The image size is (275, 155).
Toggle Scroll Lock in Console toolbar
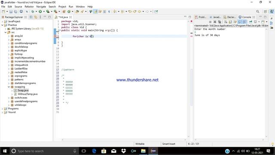[230, 22]
